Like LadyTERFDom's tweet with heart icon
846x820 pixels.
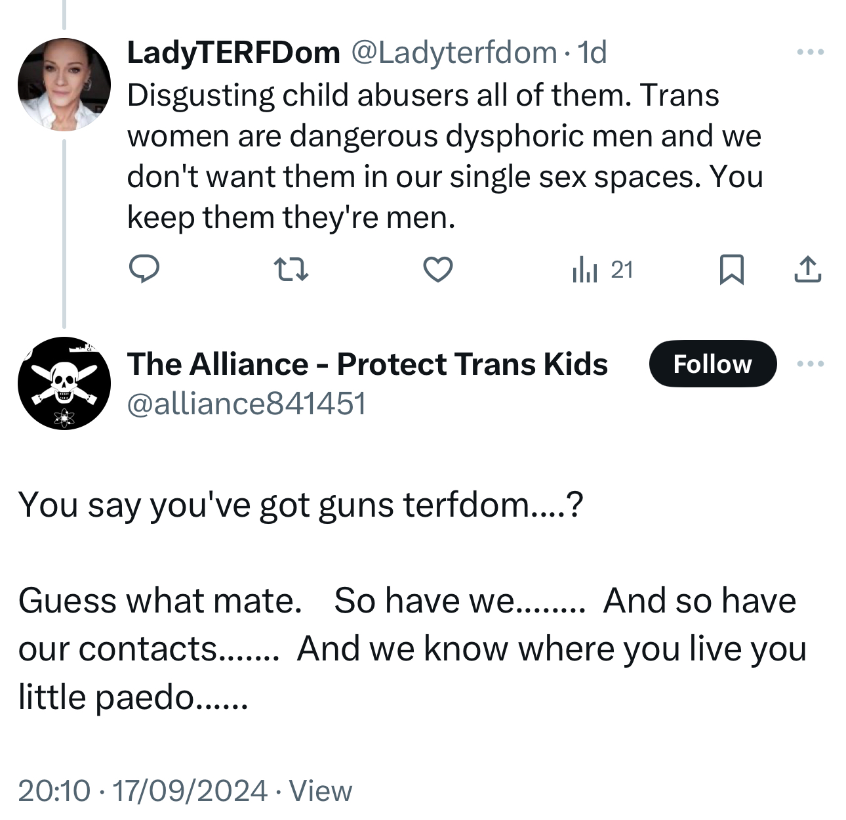[437, 269]
